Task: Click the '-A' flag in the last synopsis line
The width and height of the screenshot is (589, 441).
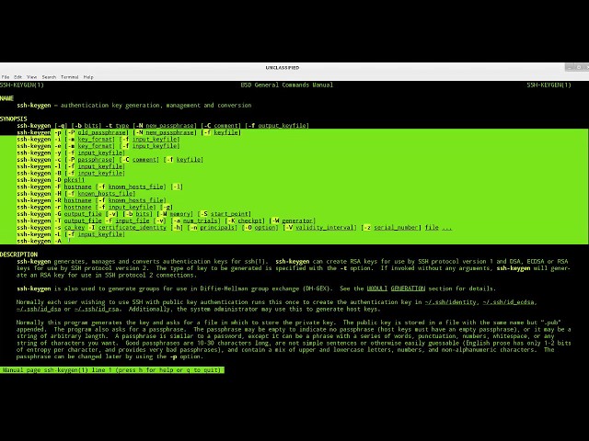Action: (x=57, y=241)
